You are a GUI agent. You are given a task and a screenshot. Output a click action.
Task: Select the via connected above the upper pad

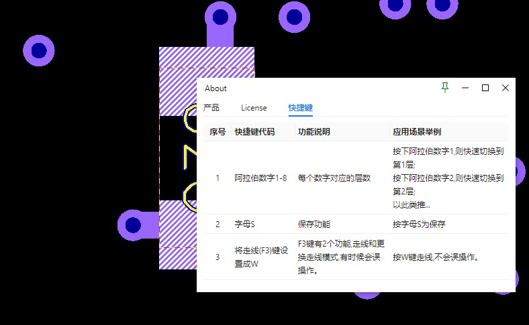[220, 16]
